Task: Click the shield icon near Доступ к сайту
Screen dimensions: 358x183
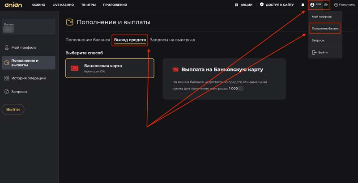Action: [x=262, y=5]
